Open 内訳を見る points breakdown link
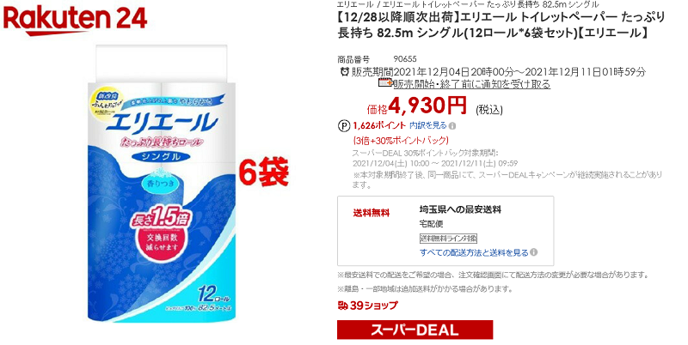This screenshot has height=345, width=688. point(427,125)
